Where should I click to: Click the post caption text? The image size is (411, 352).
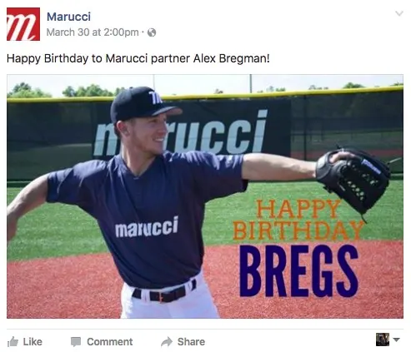(138, 58)
